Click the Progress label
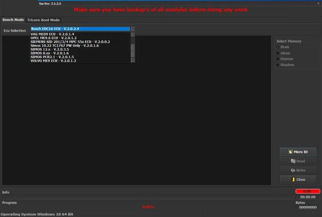Image resolution: width=322 pixels, height=217 pixels. [x=9, y=203]
